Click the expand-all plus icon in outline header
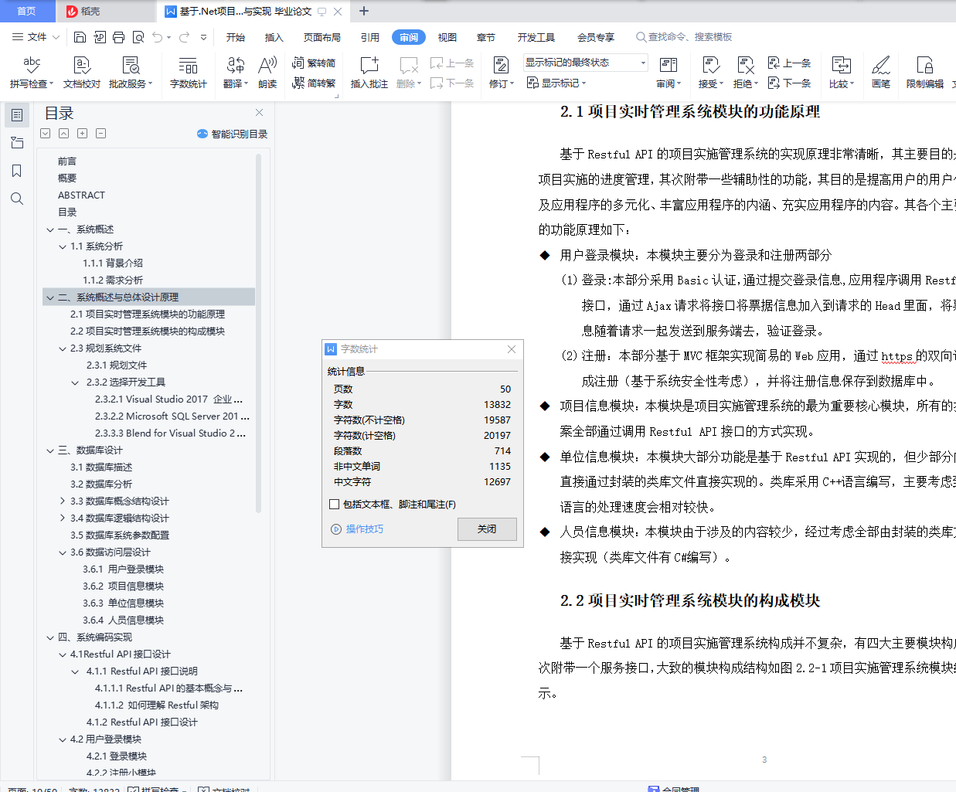Screen dimensions: 956x792 [82, 134]
